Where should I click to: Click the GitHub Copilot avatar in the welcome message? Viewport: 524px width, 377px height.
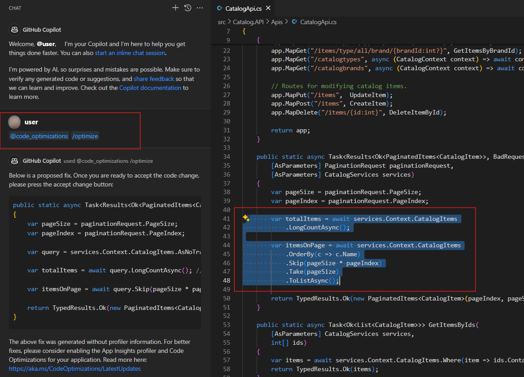pos(14,30)
